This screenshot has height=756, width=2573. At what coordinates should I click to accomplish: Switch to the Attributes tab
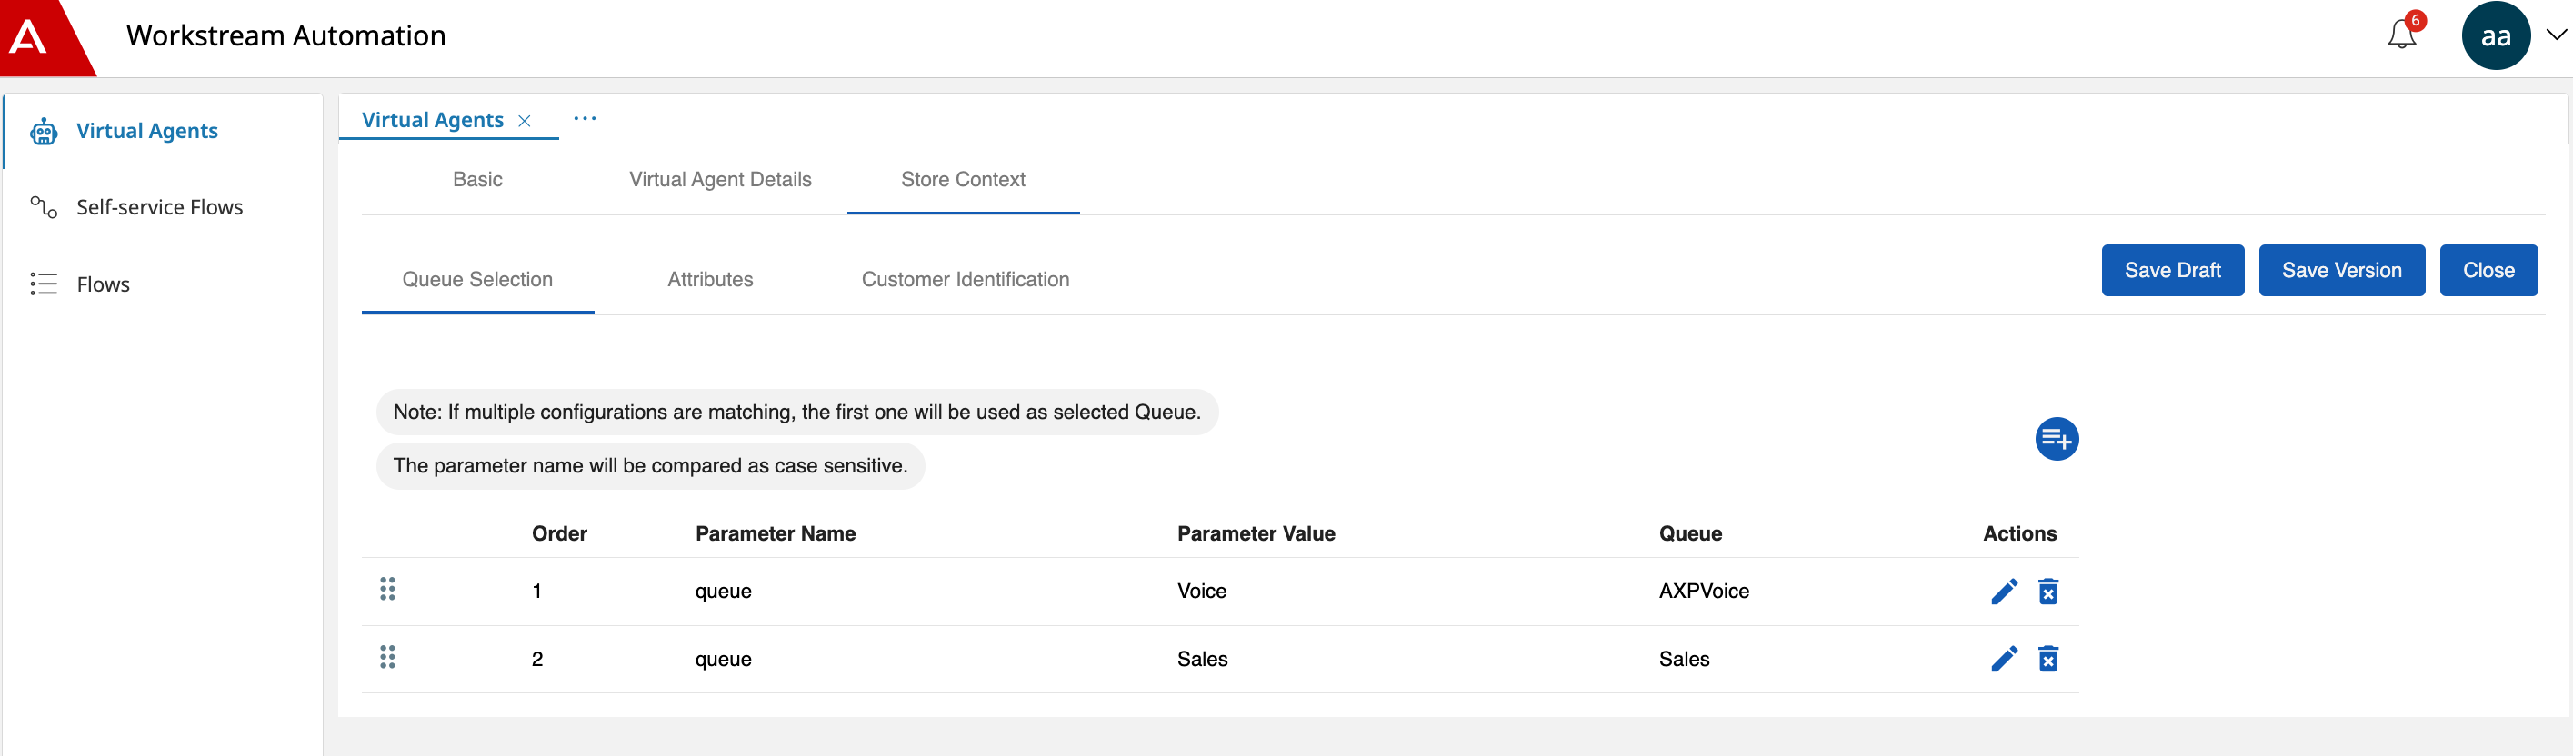coord(710,280)
